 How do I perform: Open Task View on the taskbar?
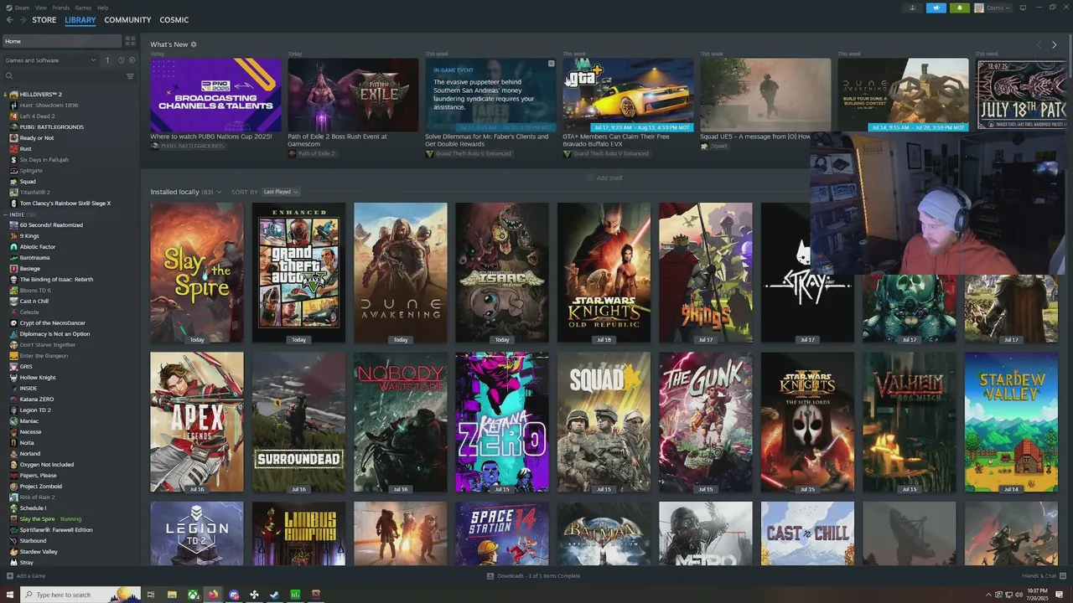[x=151, y=595]
